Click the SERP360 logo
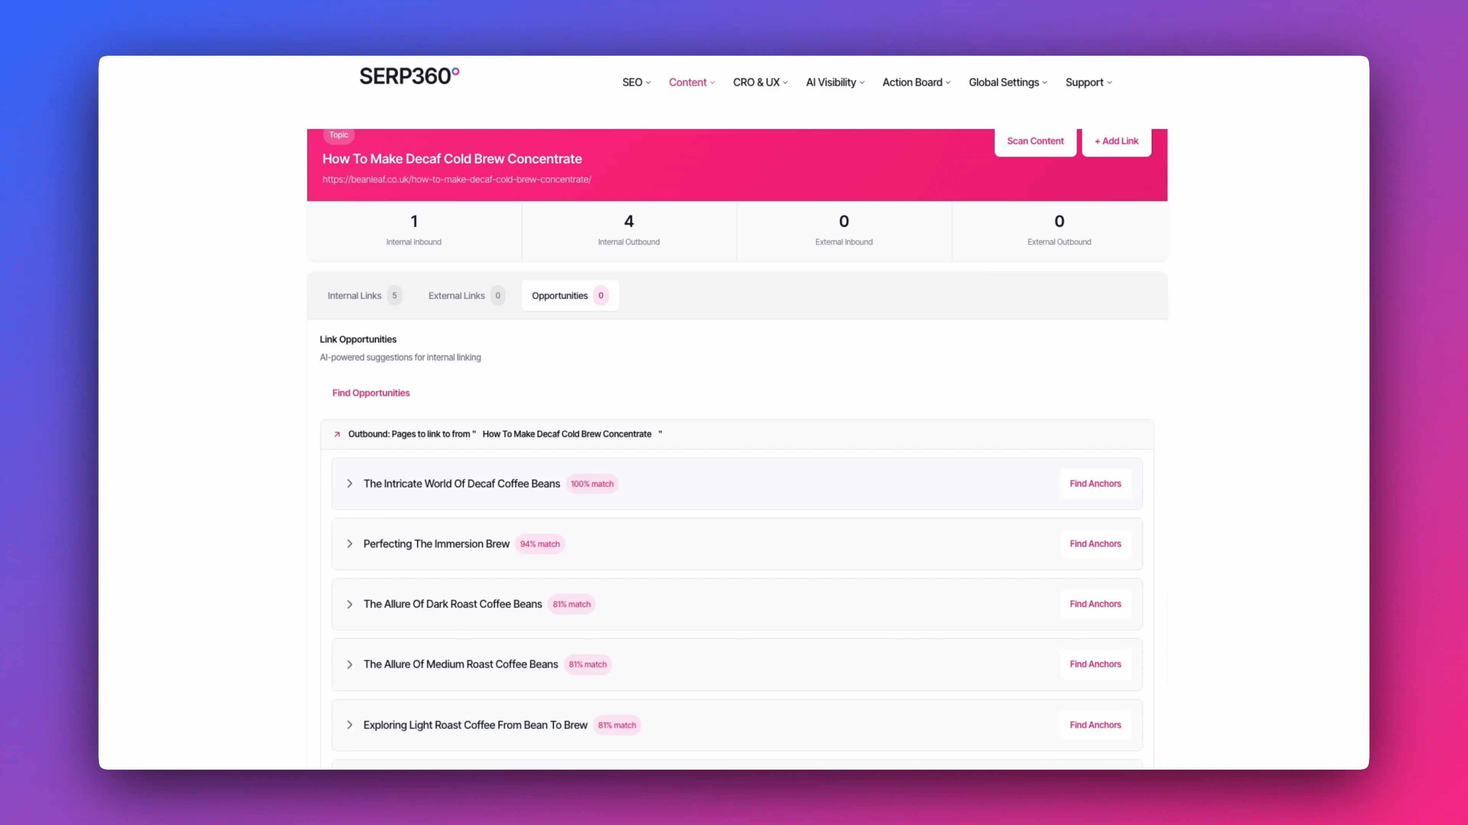 point(409,76)
